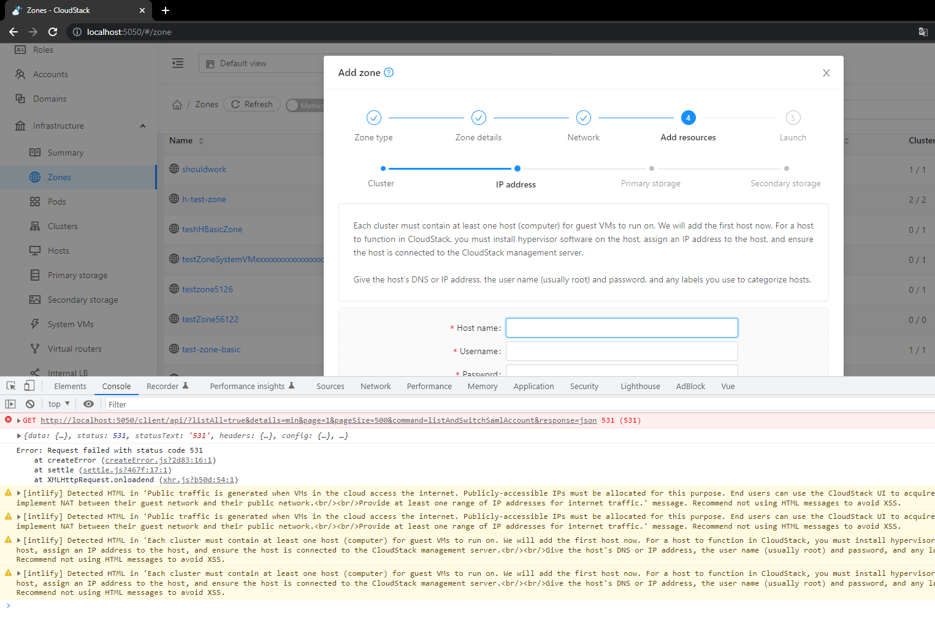Click the Launch step 5 circle
Image resolution: width=935 pixels, height=620 pixels.
coord(793,118)
